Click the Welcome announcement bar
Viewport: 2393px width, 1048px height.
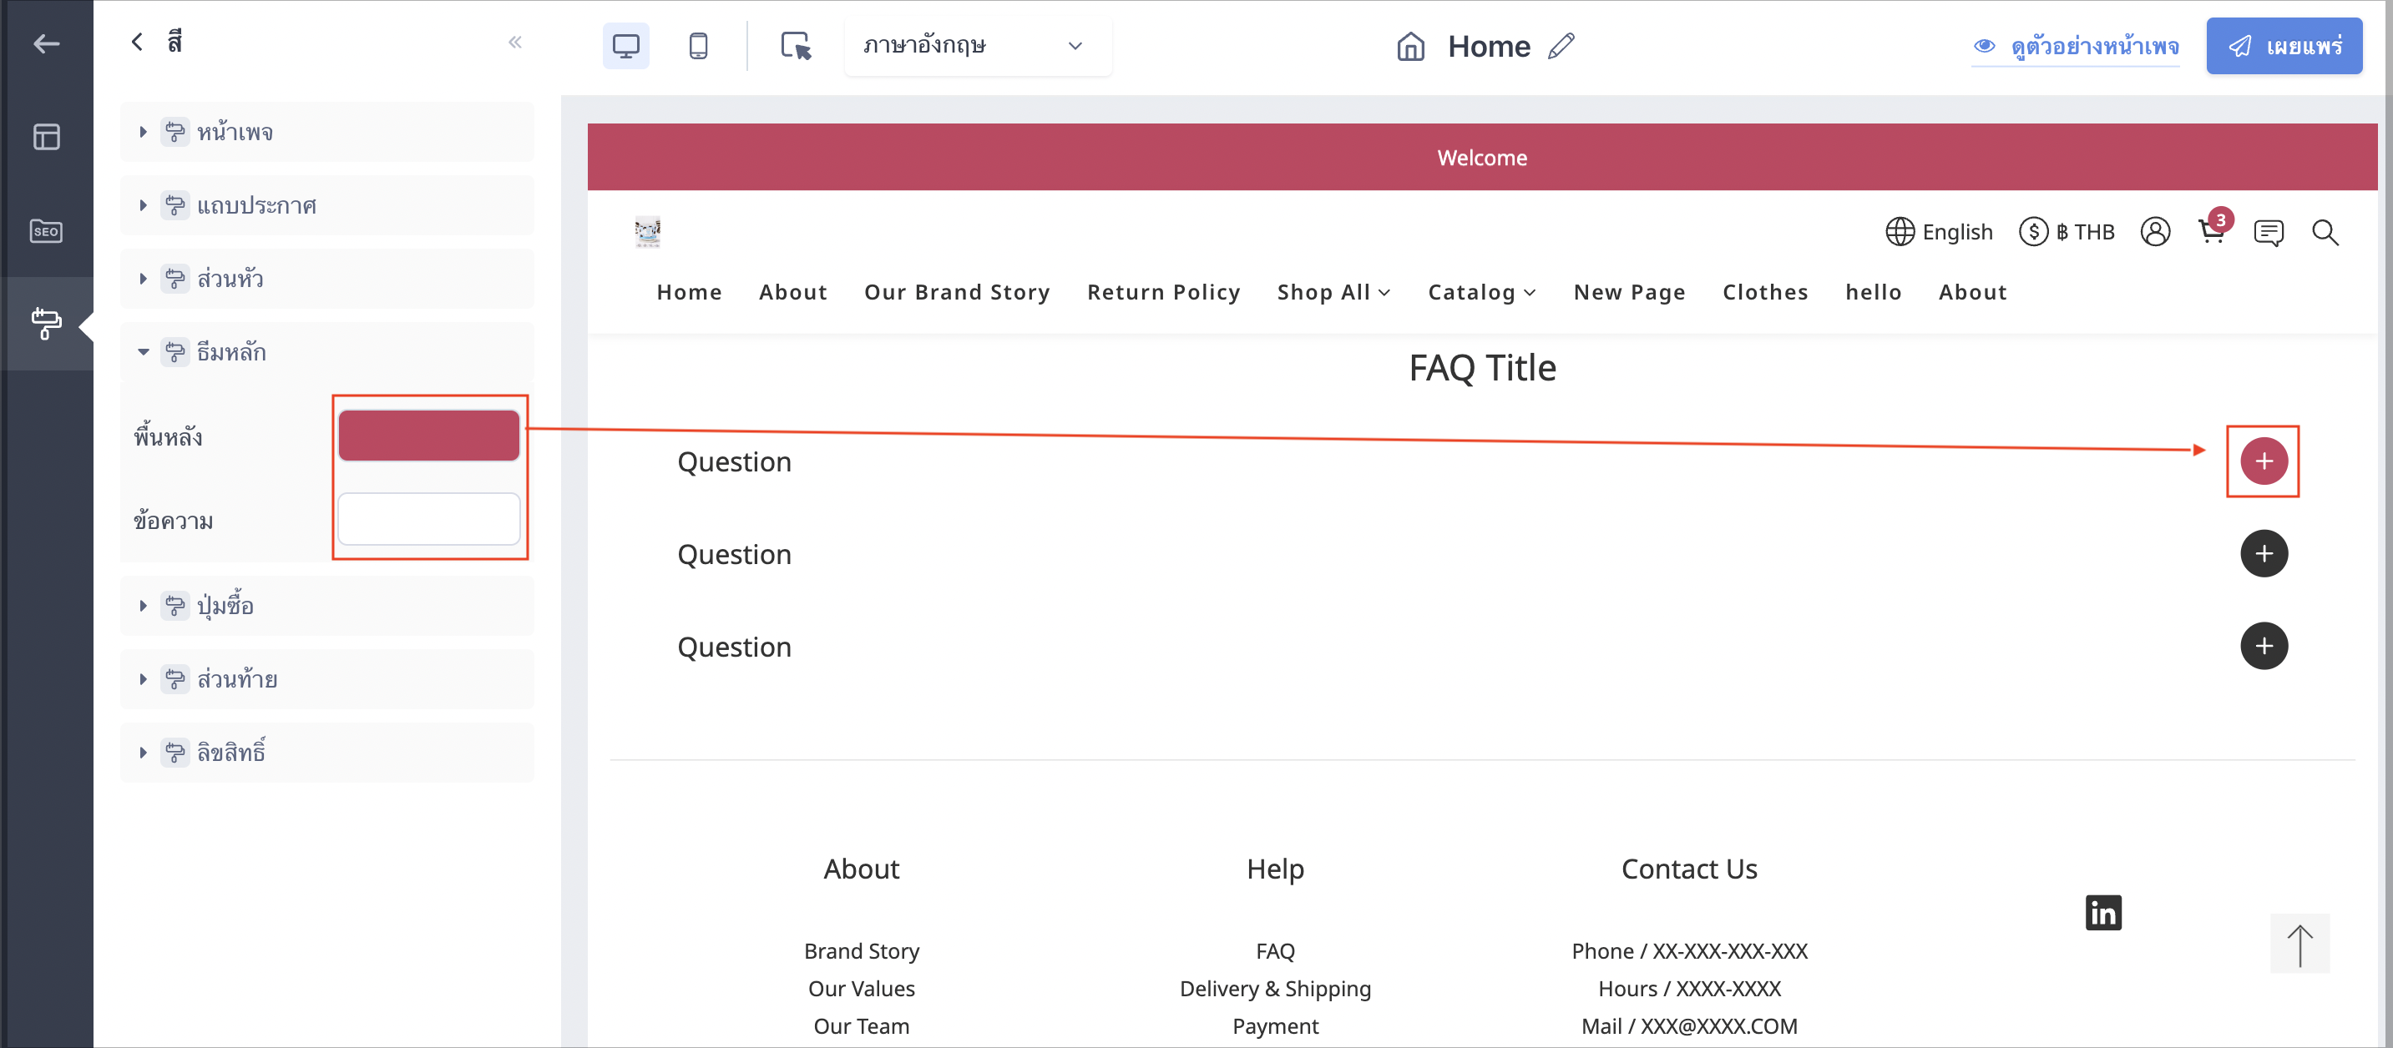(x=1482, y=157)
